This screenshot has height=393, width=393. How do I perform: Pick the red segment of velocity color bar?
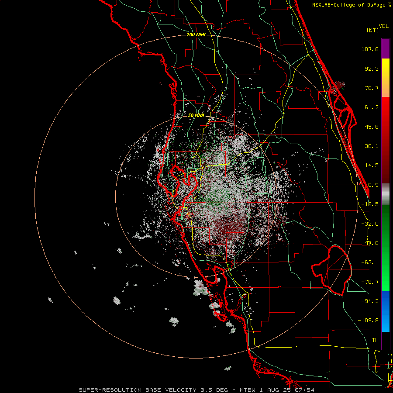click(x=386, y=140)
